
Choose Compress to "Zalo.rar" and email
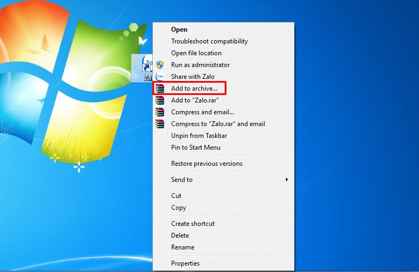pos(224,124)
